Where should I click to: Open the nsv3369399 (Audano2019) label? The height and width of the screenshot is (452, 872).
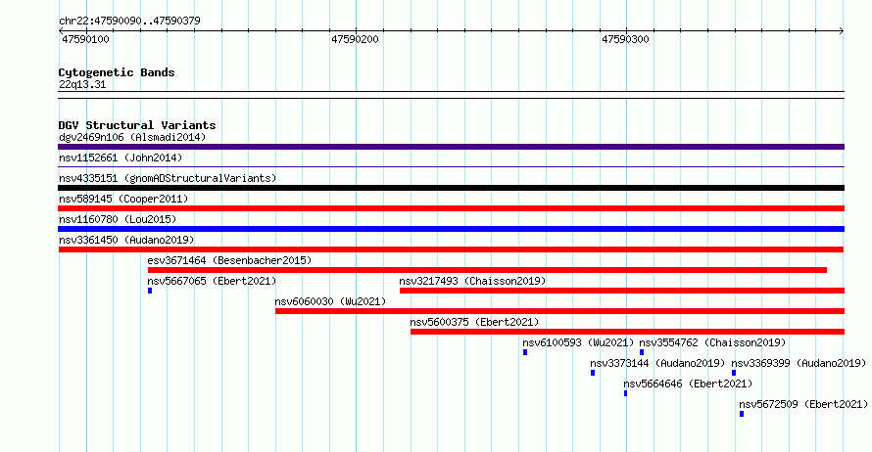point(799,363)
